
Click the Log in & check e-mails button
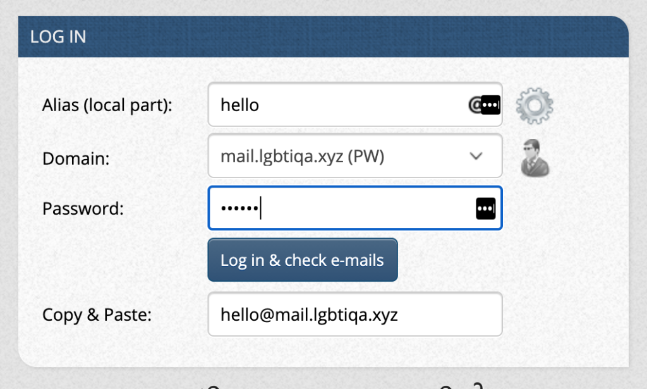303,260
